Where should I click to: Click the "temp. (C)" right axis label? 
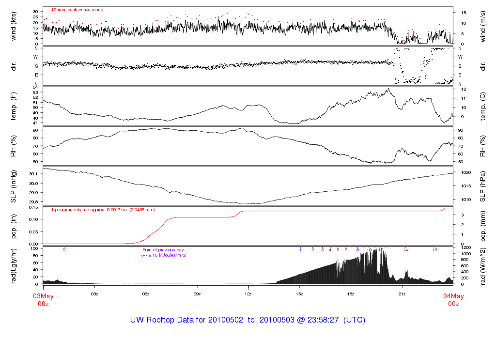(484, 105)
